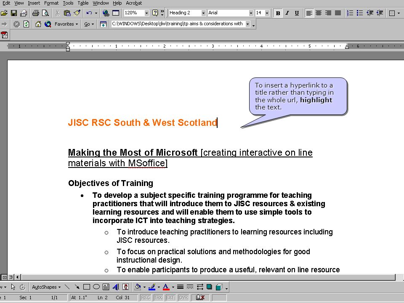
Task: Click Show Only Web Toolbar icon
Action: [104, 24]
